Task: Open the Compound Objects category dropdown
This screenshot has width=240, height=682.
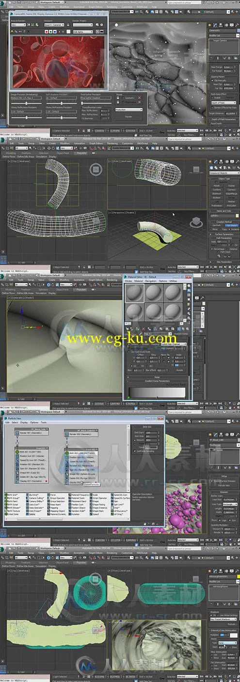Action: coord(224,173)
